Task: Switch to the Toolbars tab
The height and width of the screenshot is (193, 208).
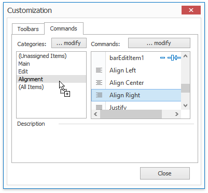Action: coord(28,29)
